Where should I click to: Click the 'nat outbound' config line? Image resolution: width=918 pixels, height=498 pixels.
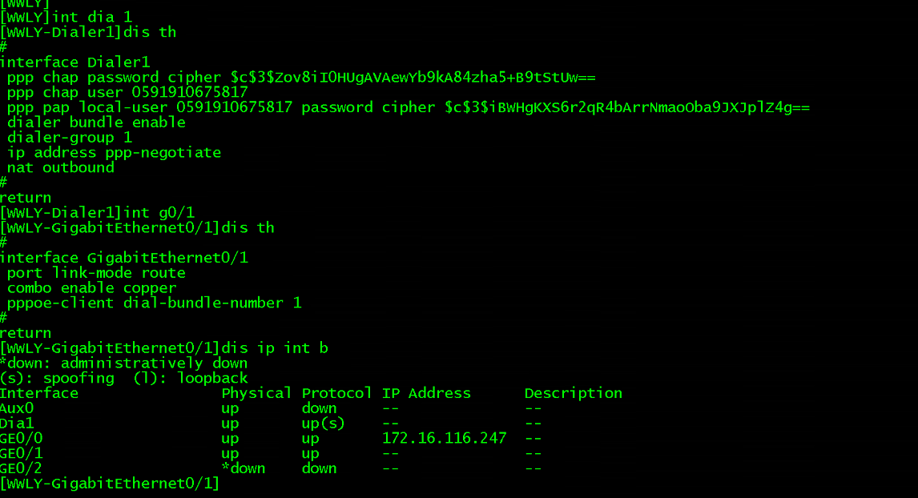click(61, 167)
